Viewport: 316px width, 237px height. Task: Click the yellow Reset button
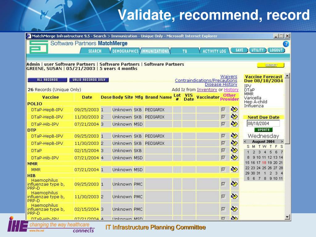pos(271,65)
